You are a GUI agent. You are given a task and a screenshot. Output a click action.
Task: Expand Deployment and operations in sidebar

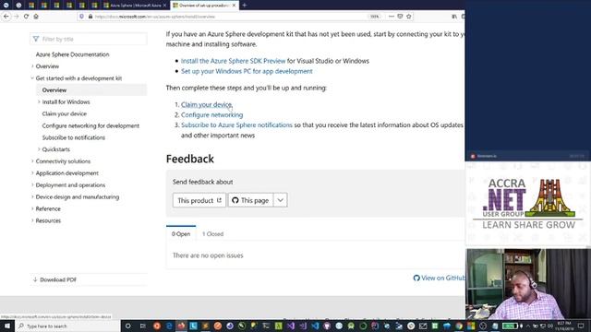70,185
